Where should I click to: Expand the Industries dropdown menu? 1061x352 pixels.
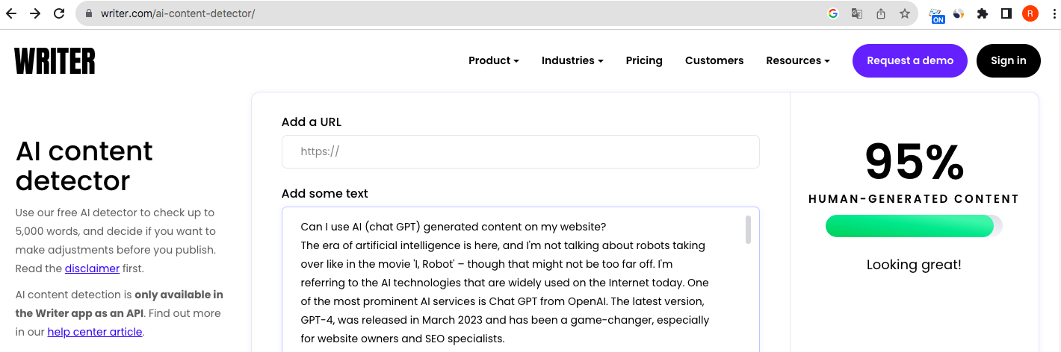pos(572,60)
